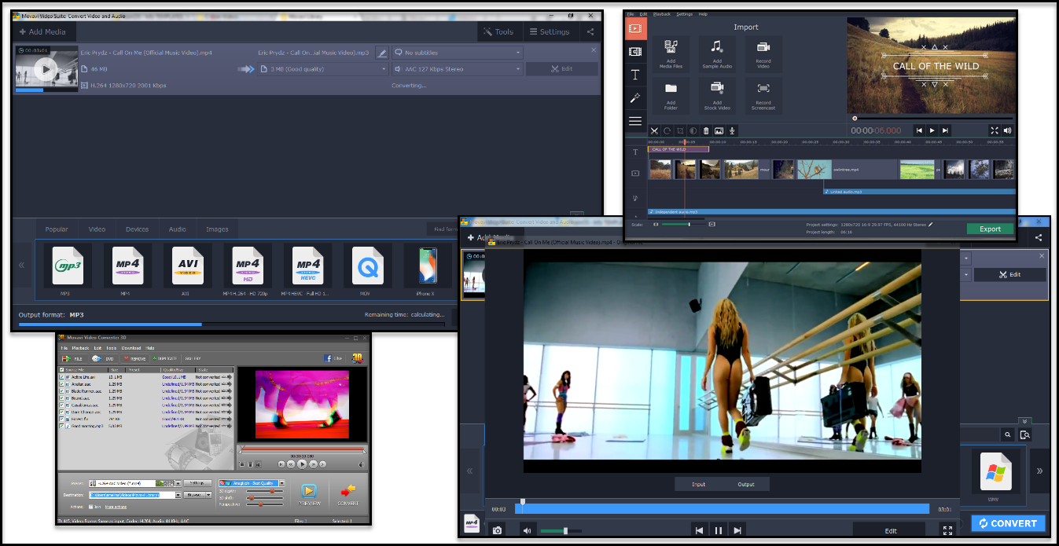
Task: Uncheck the Active Life.avi checkbox
Action: pos(61,377)
